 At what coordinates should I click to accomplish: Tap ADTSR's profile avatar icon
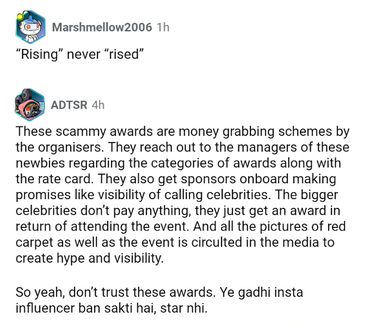pos(30,104)
